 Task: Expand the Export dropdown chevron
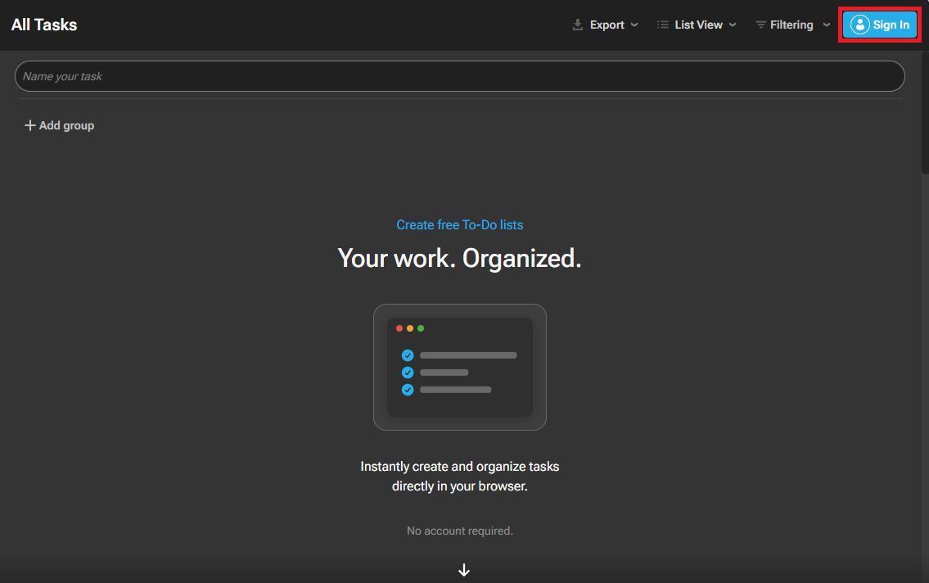(x=634, y=25)
